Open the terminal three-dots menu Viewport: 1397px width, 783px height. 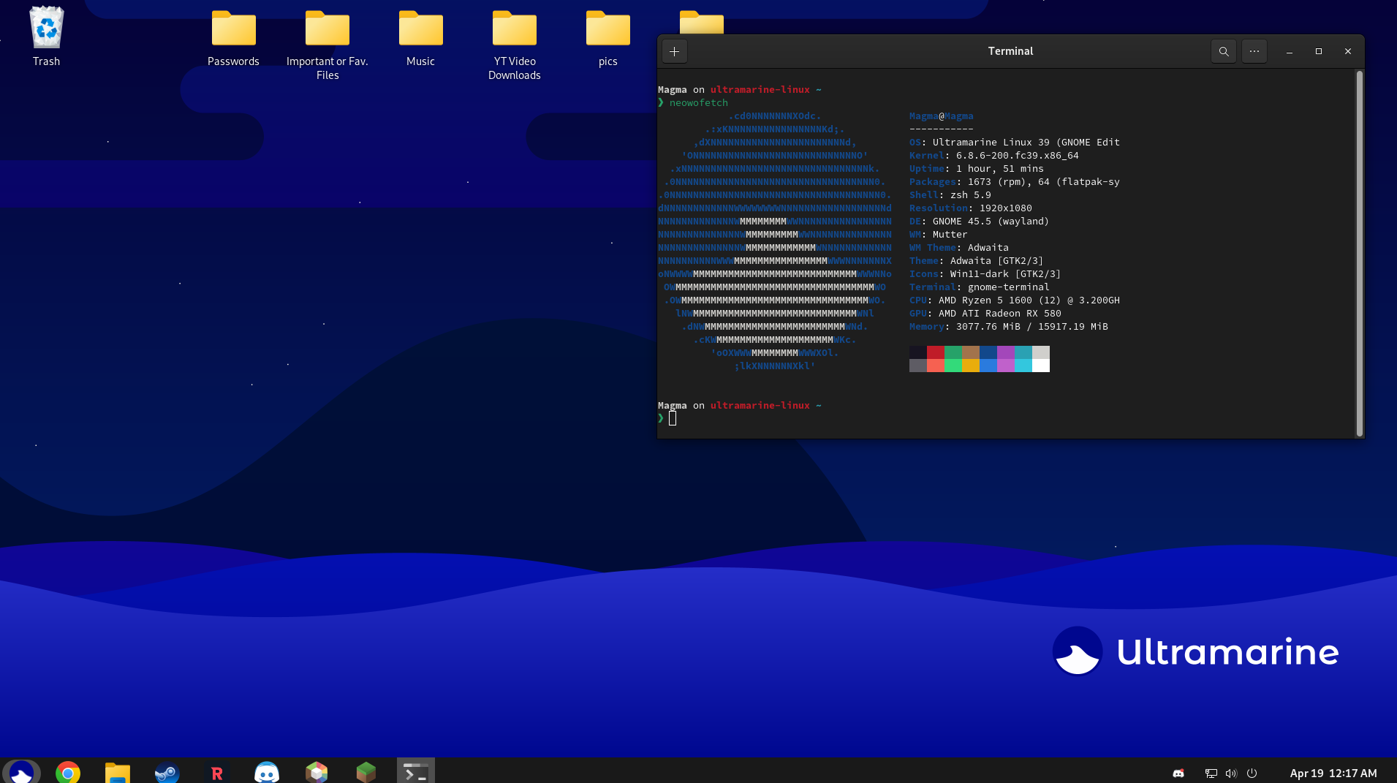(x=1254, y=51)
